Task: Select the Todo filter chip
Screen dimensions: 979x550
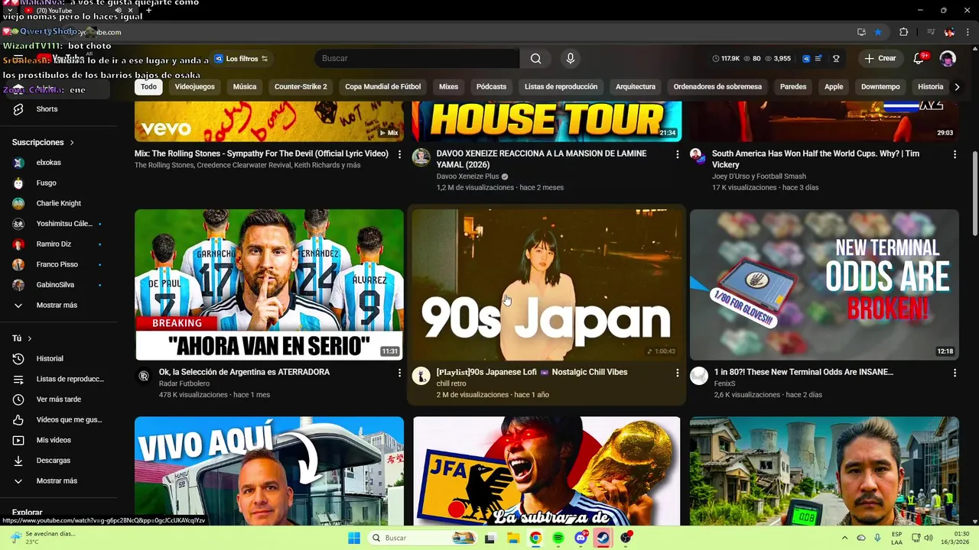Action: pos(148,87)
